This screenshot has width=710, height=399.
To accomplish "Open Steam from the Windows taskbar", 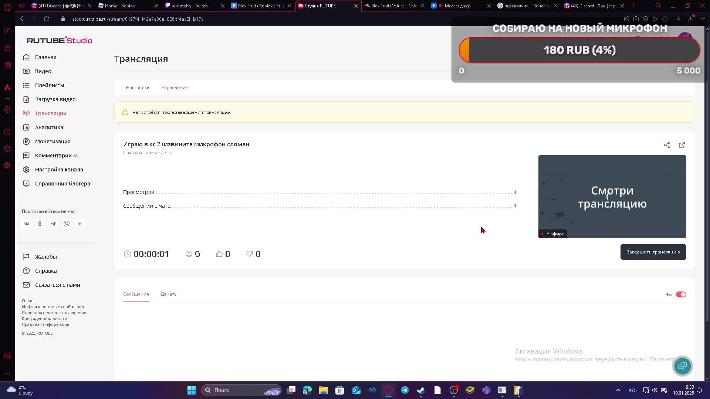I will (421, 390).
